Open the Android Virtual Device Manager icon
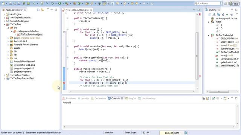Viewport: 241px width, 135px height. point(29,3)
